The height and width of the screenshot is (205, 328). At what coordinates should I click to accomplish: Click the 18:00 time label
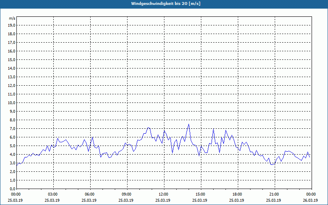pyautogui.click(x=238, y=194)
